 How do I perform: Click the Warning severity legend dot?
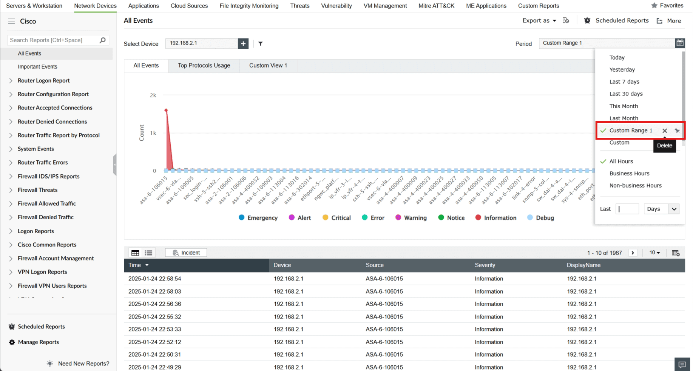click(398, 217)
